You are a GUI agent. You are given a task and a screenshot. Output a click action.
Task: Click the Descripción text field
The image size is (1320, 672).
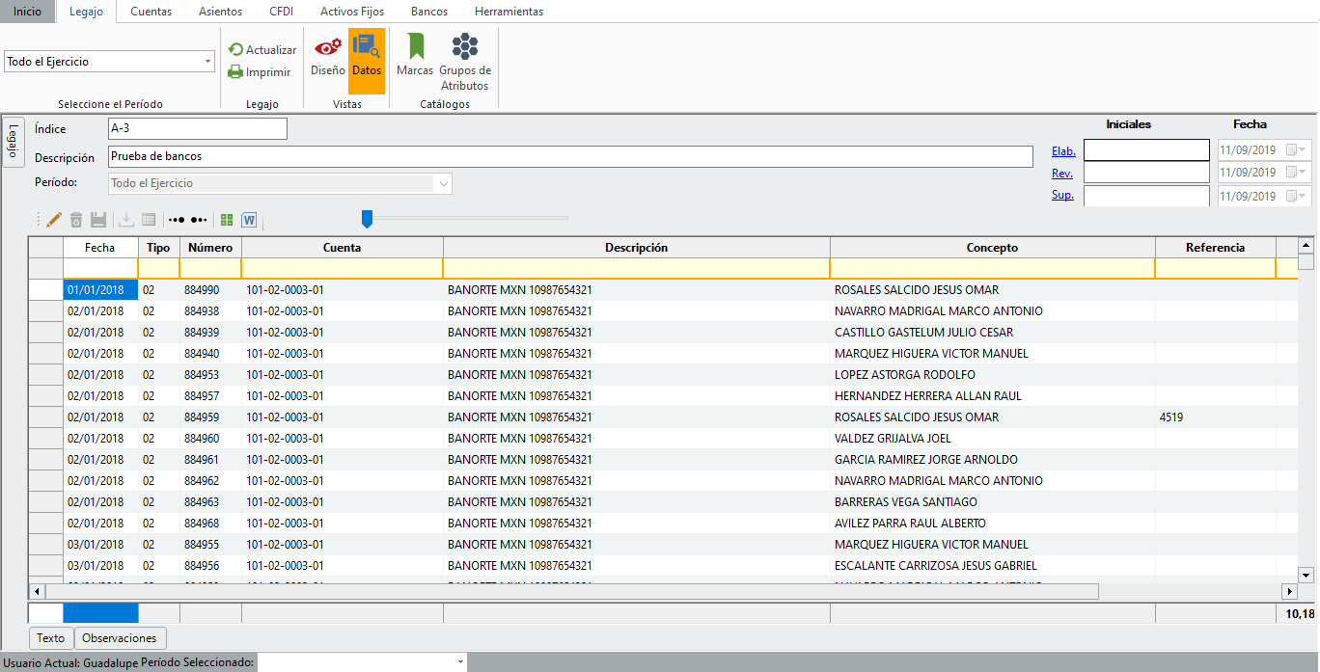click(569, 156)
